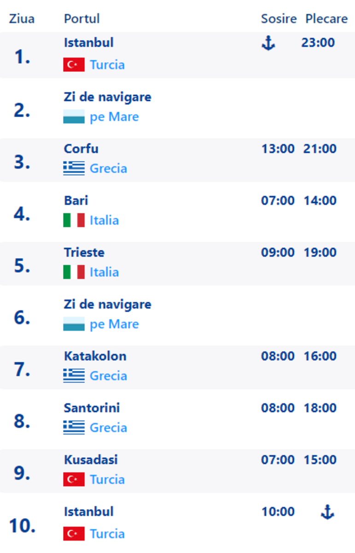Open the Turcia link under day 1 Istanbul
Viewport: 355px width, 553px height.
(107, 65)
